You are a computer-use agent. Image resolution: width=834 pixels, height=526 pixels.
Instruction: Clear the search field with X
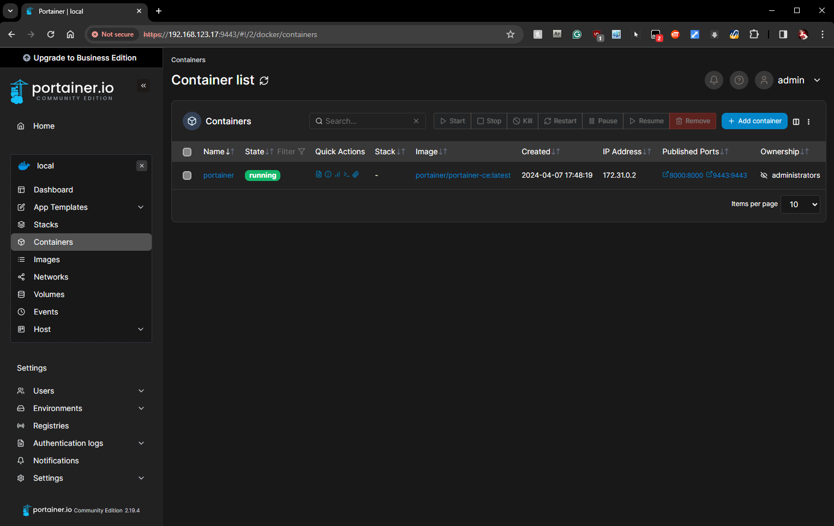click(416, 121)
